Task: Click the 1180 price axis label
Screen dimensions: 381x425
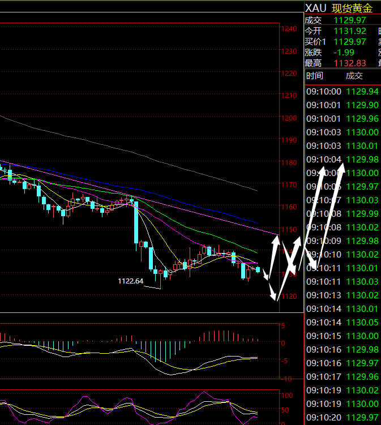Action: point(289,162)
